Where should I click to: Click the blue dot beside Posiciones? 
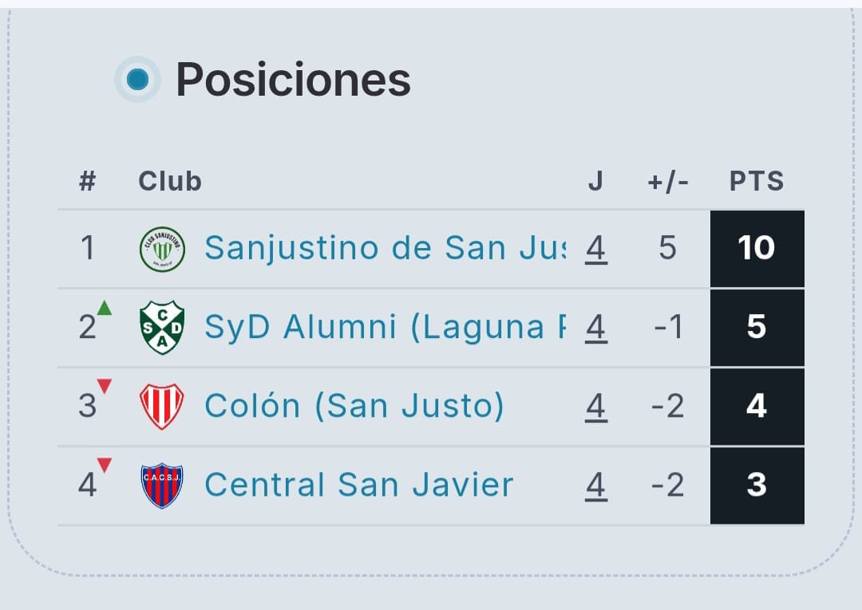click(138, 80)
